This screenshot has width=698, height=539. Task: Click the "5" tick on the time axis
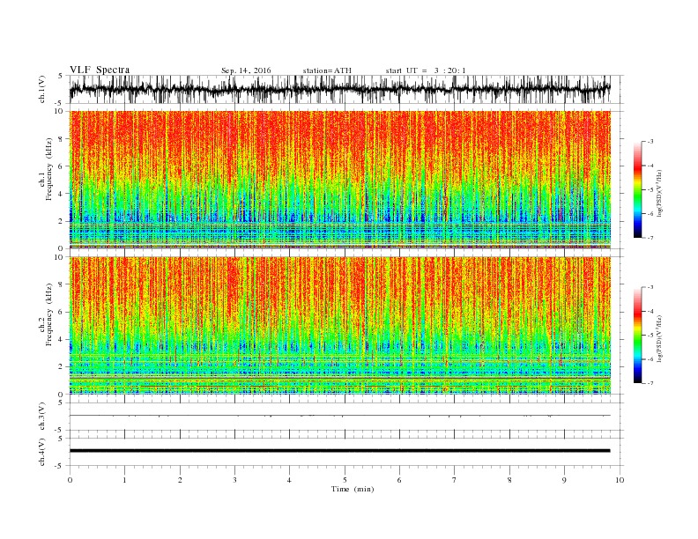pos(345,480)
